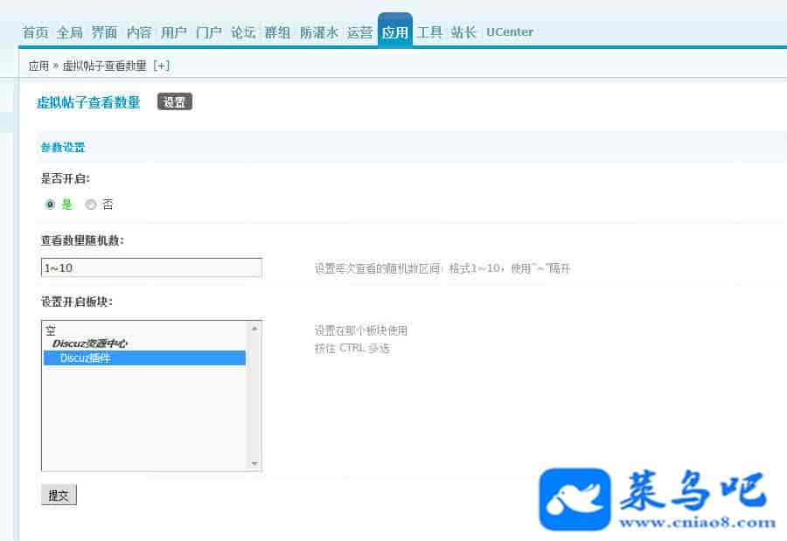The width and height of the screenshot is (787, 541).
Task: Open the 论坛 navigation tab
Action: click(243, 32)
